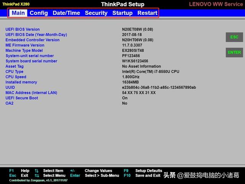Click memory value 16384MB
Image resolution: width=245 pixels, height=184 pixels.
point(130,82)
